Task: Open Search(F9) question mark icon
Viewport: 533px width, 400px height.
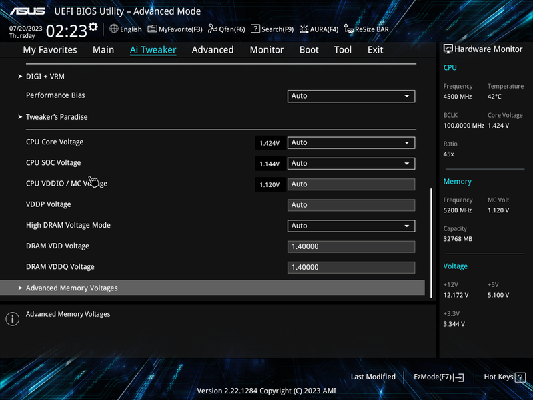Action: (x=255, y=29)
